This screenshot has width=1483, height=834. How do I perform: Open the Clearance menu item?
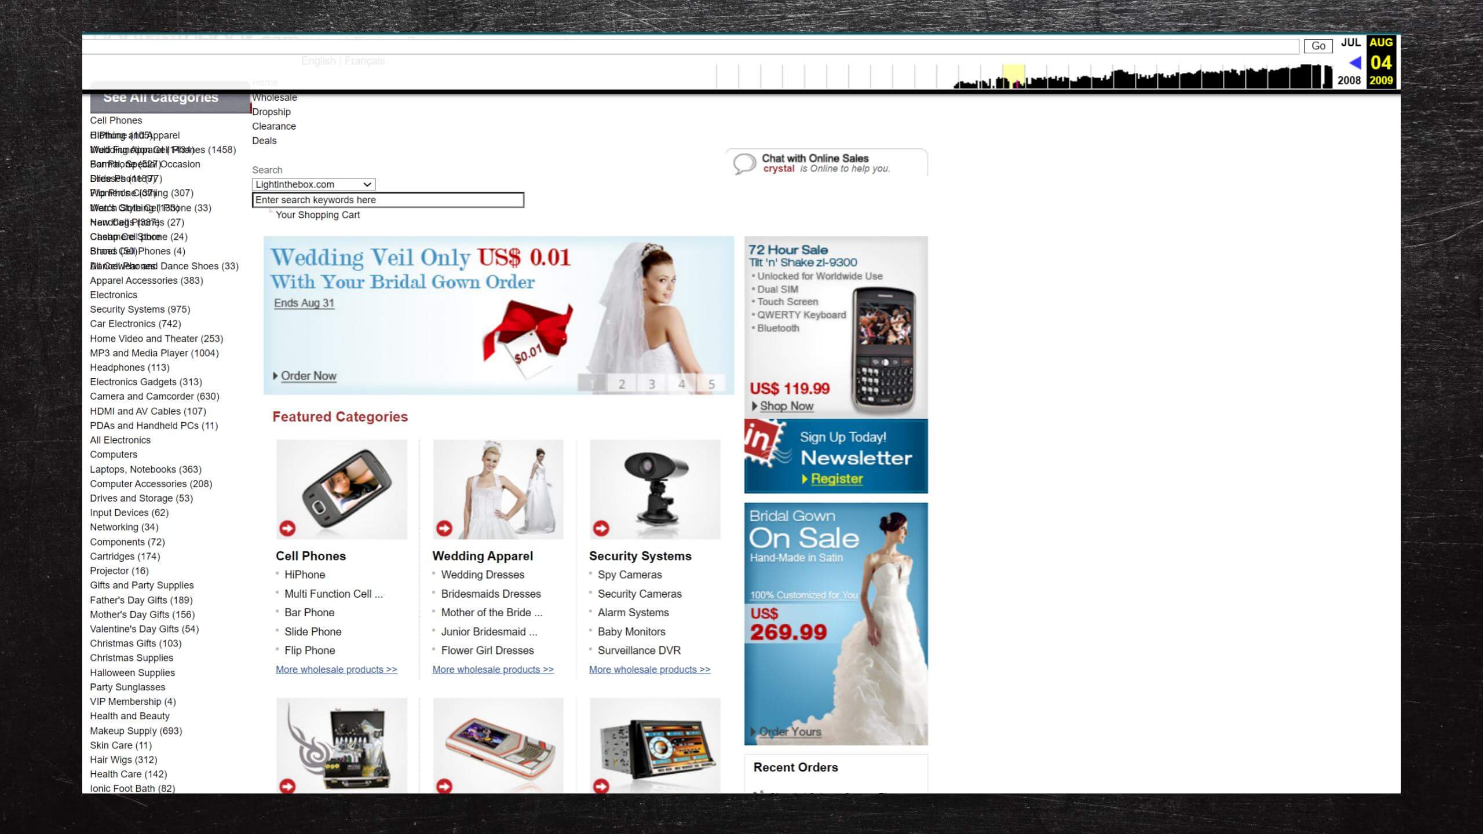[274, 126]
